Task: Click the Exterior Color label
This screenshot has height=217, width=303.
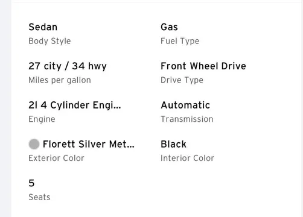Action: point(56,158)
